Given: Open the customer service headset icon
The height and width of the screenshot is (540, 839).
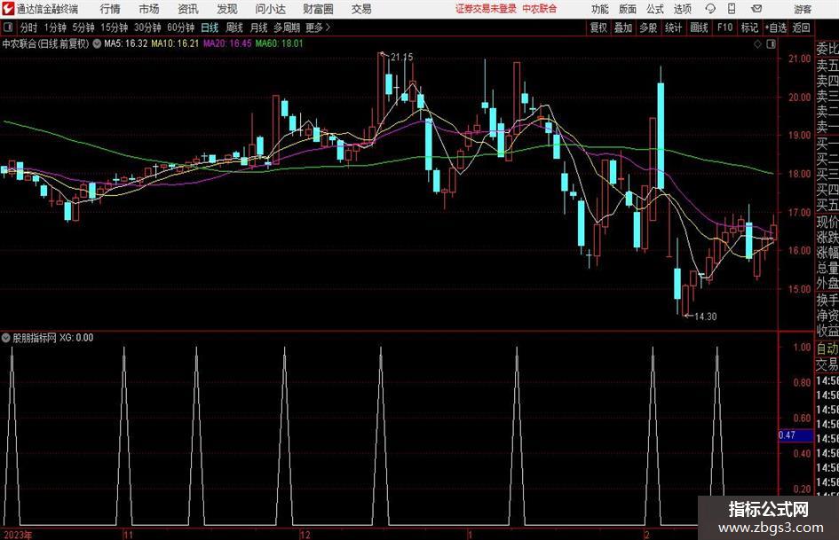Looking at the screenshot, I should point(710,9).
